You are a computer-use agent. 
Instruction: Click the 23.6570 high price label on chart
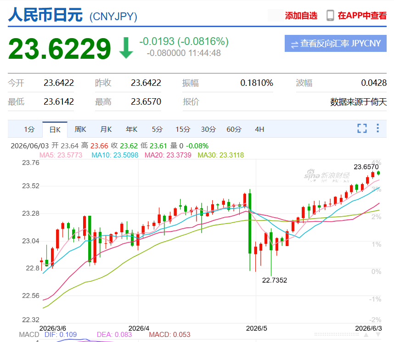(366, 167)
